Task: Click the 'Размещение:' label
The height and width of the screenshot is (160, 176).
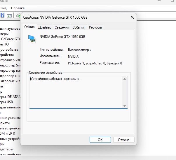Action: click(50, 63)
